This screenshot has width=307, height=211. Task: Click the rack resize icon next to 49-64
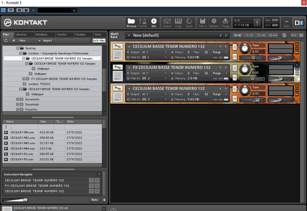(284, 35)
